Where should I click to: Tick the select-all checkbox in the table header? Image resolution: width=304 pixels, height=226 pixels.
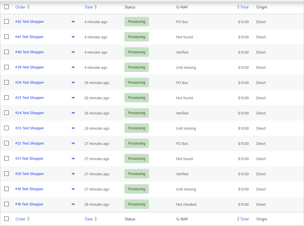6,7
